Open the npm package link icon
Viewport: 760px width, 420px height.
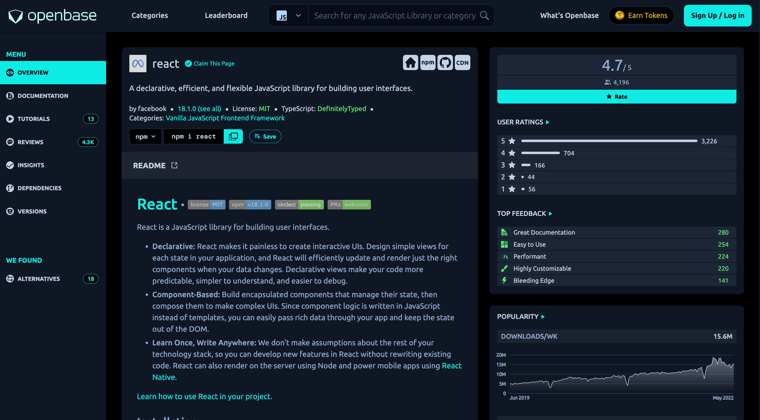point(428,63)
